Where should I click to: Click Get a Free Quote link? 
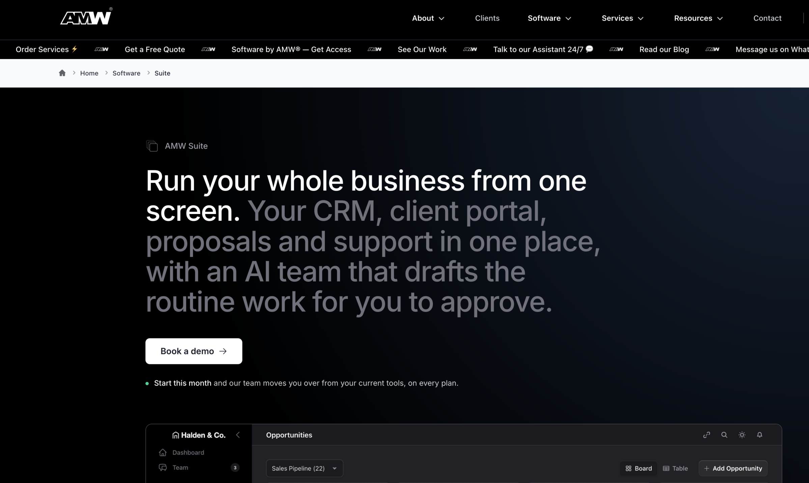155,49
